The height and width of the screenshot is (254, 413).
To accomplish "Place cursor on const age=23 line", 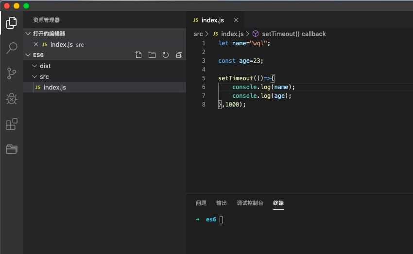I will tap(241, 61).
